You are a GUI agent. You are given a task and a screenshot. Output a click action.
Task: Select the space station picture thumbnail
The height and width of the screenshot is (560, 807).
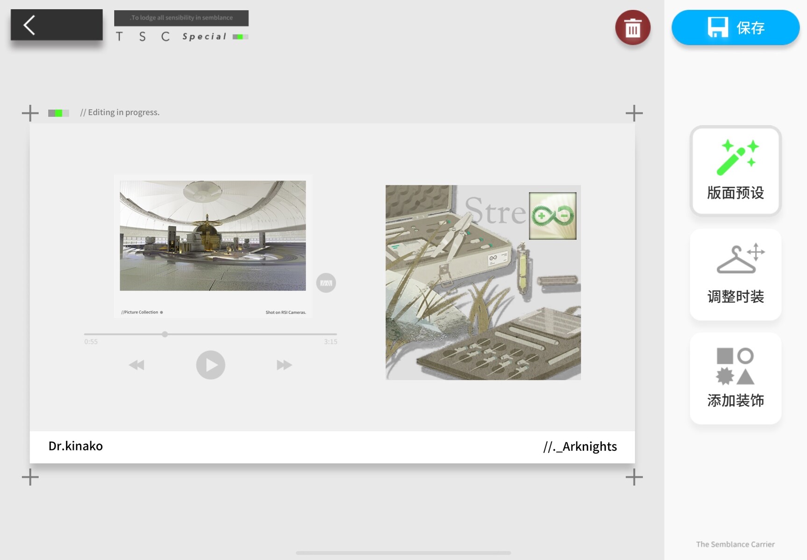coord(213,236)
